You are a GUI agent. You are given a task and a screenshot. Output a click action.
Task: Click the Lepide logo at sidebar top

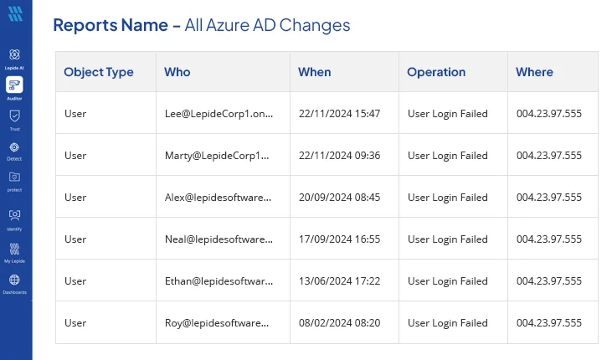tap(15, 14)
